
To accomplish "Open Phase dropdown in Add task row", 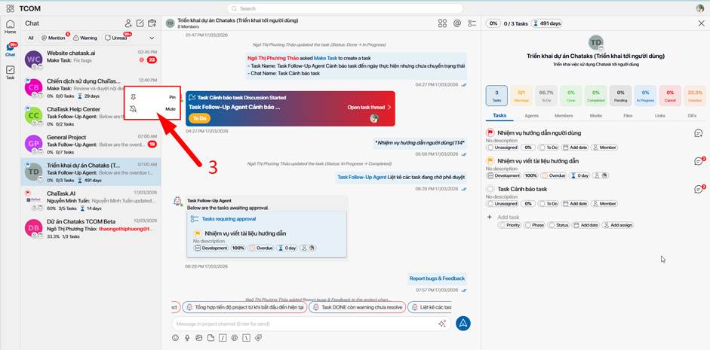I will click(x=535, y=225).
